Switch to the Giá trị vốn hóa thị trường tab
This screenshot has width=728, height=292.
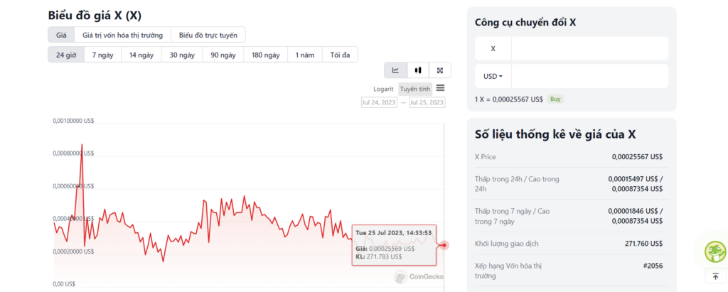(x=122, y=34)
